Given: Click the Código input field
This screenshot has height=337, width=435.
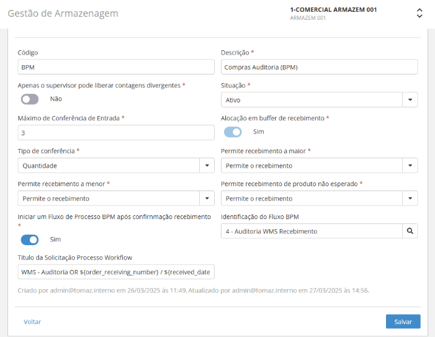Looking at the screenshot, I should pyautogui.click(x=115, y=66).
